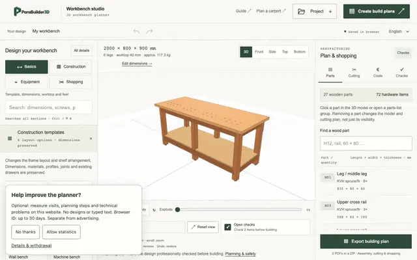
Task: Click the Construction templates square icon
Action: (10, 138)
